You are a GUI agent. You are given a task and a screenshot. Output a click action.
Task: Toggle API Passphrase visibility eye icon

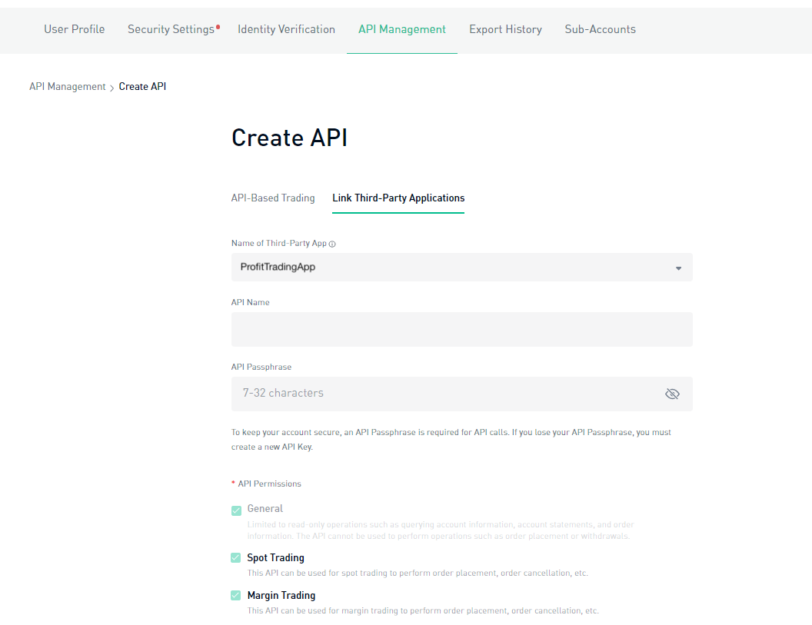coord(672,394)
